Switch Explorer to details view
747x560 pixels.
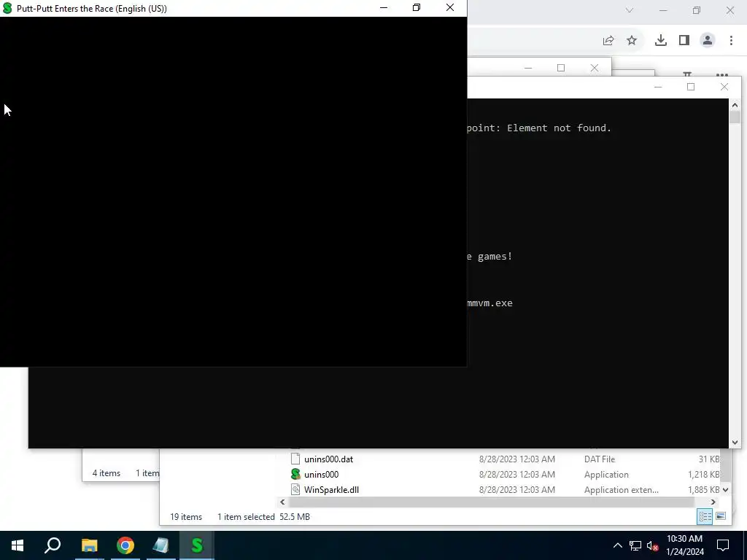tap(705, 517)
